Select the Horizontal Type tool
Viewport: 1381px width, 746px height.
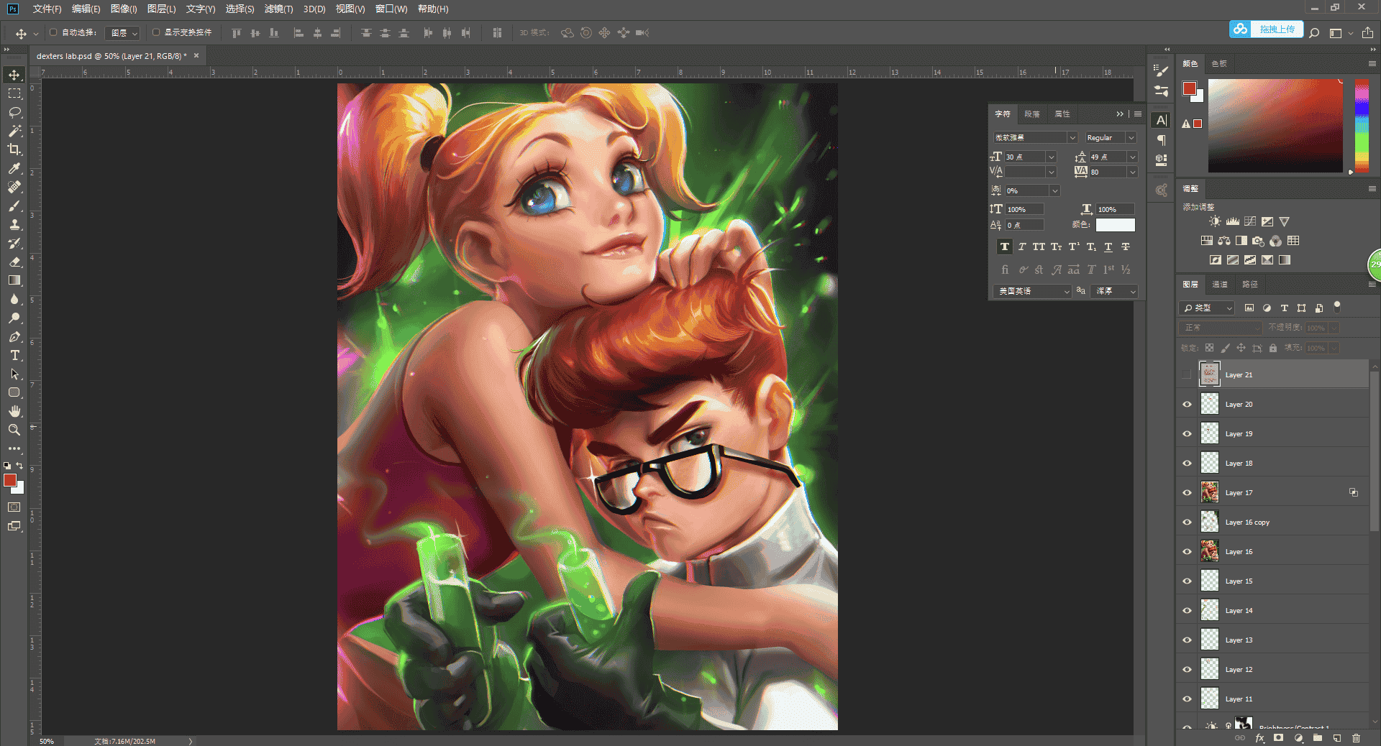[x=14, y=355]
